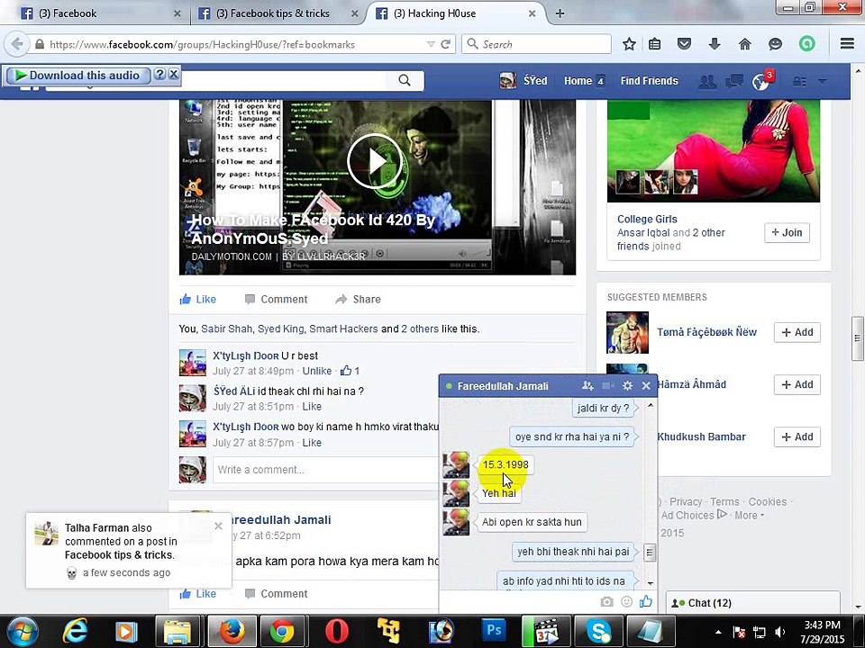
Task: Start video call icon in chat header
Action: coord(608,386)
